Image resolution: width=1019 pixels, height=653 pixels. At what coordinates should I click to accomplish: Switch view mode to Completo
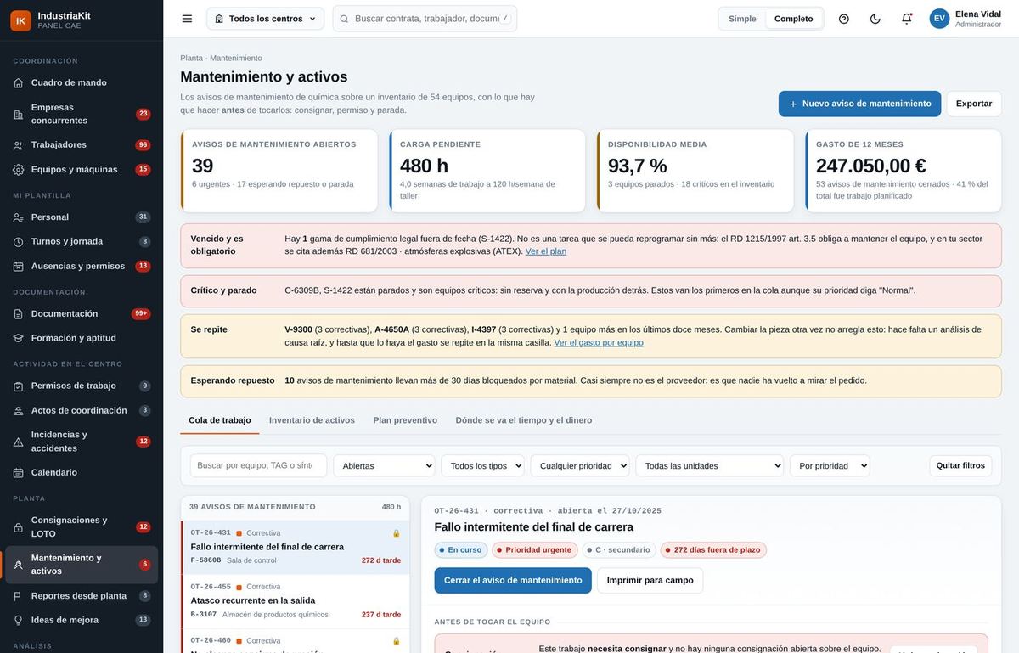793,19
